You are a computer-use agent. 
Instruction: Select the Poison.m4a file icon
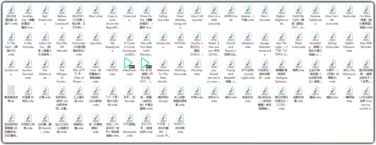coord(163,37)
